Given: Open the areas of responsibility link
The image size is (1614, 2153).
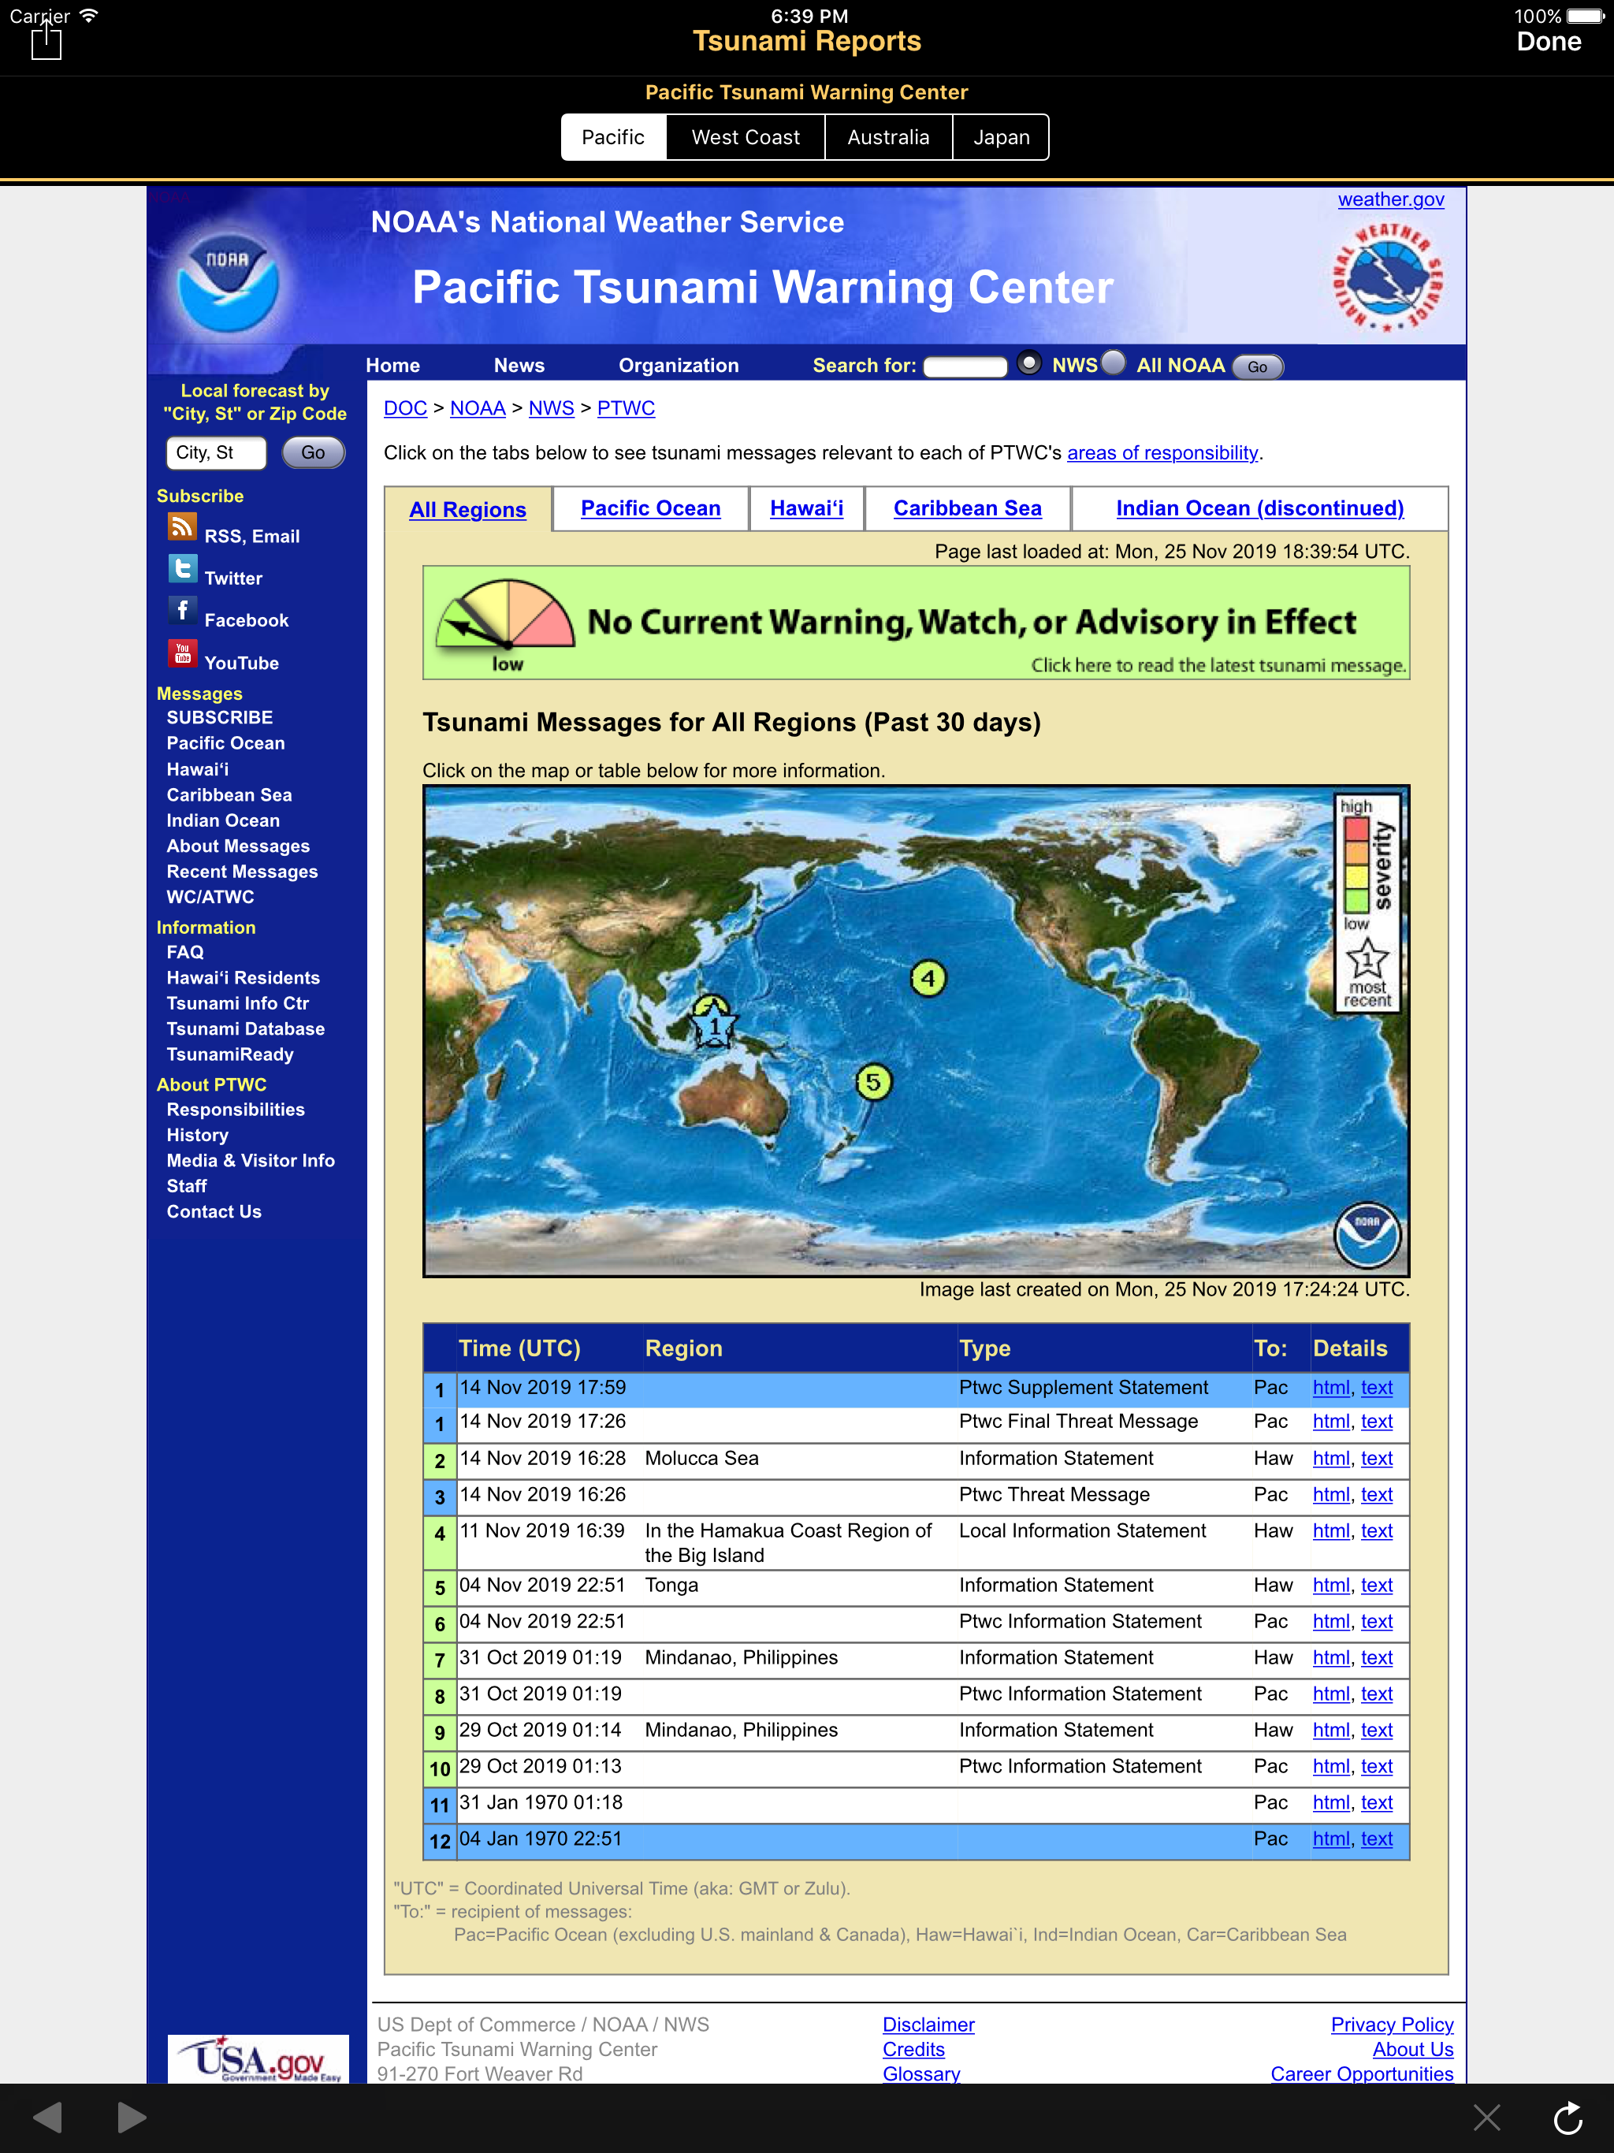Looking at the screenshot, I should (x=1162, y=452).
